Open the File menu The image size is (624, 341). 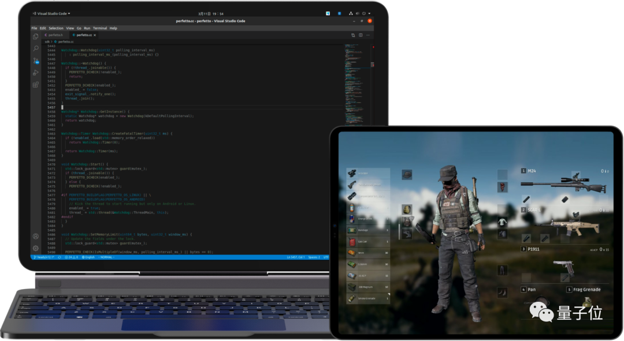[34, 28]
